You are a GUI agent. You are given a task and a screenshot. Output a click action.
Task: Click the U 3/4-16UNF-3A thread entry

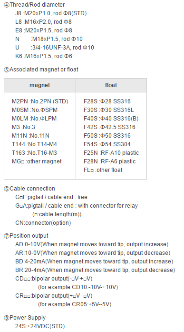[x=55, y=48]
